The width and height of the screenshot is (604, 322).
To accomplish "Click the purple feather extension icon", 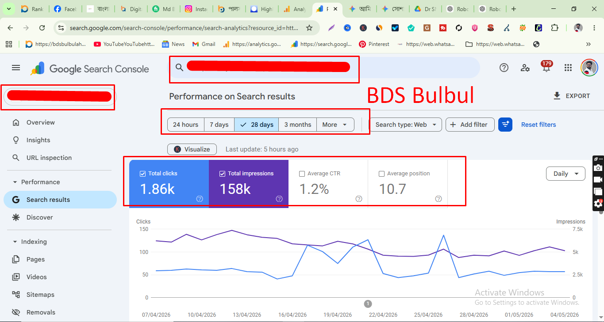I will [331, 28].
